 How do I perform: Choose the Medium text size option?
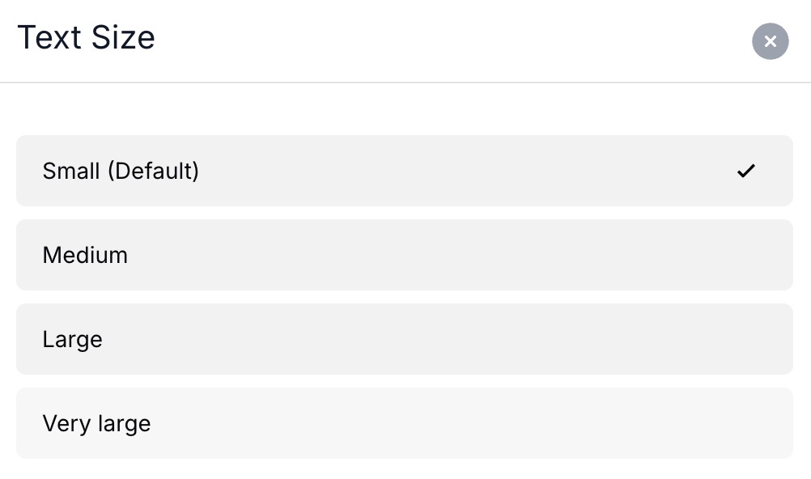404,255
